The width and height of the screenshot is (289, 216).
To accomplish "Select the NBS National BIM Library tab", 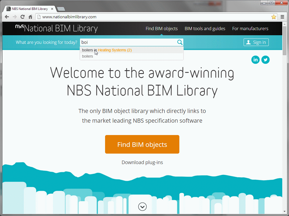I will point(30,9).
